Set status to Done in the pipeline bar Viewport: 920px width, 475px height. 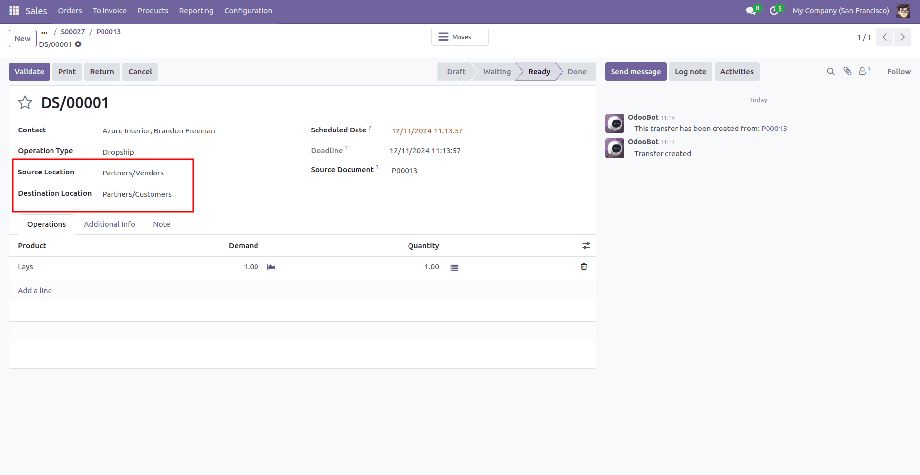click(576, 71)
